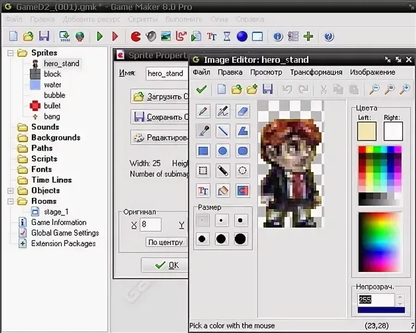Expand the Objects folder
416x333 pixels.
pyautogui.click(x=10, y=191)
